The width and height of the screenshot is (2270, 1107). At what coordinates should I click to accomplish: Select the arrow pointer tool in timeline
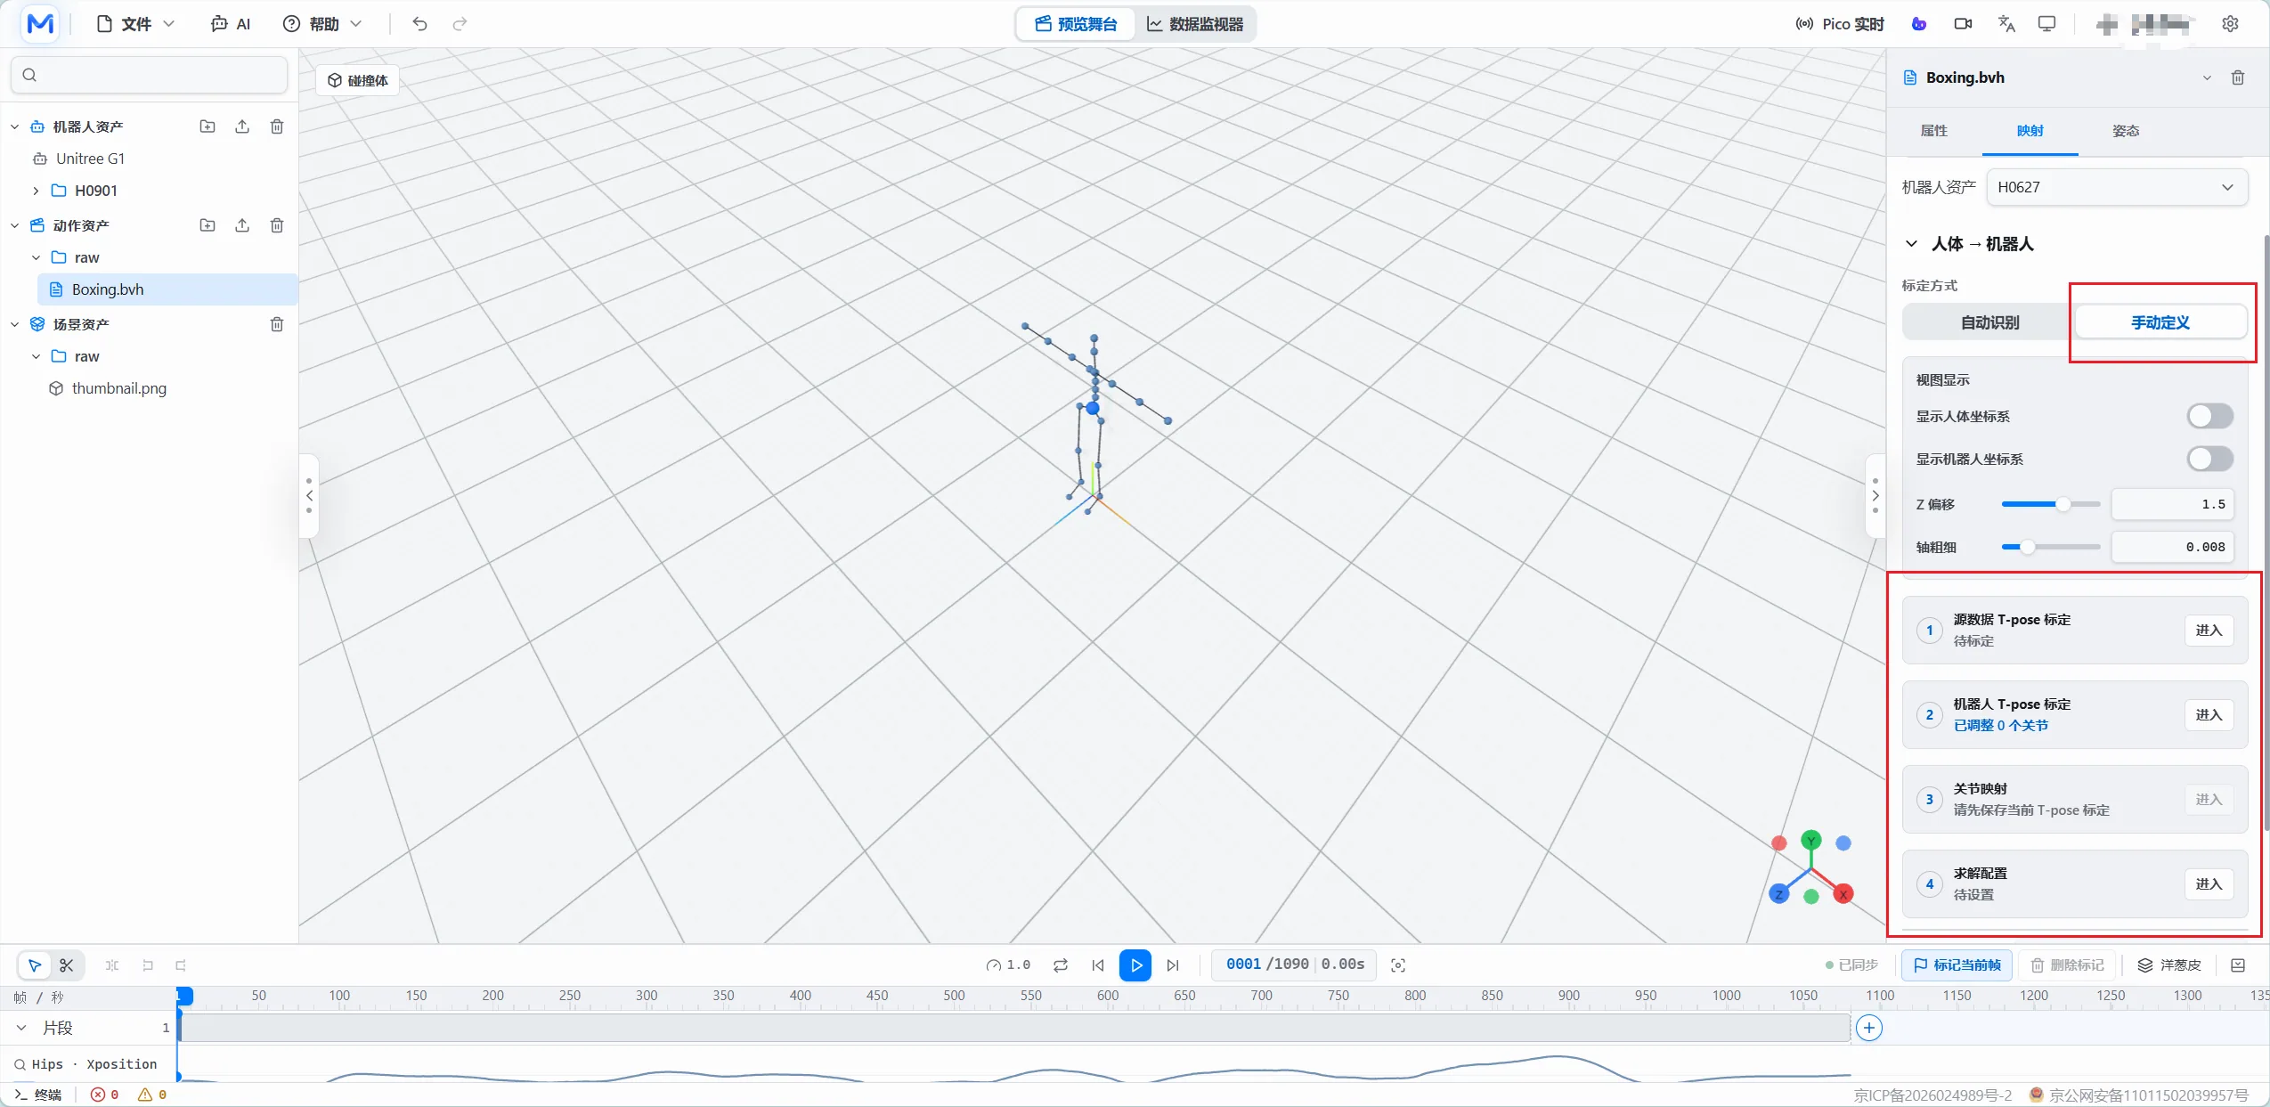coord(35,965)
